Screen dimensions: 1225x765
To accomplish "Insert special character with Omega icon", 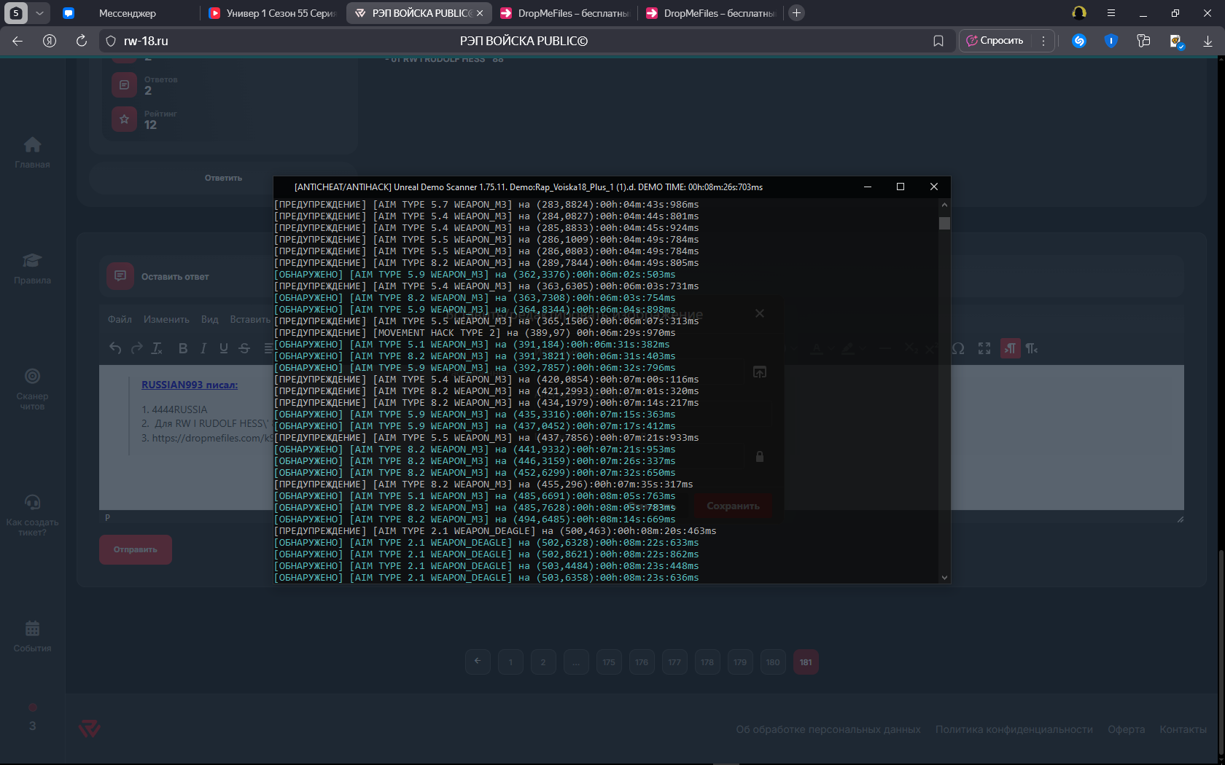I will point(958,349).
